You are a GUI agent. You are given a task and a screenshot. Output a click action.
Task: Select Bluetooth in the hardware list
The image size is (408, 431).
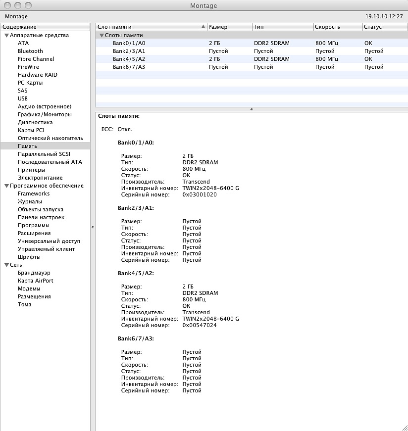[30, 51]
